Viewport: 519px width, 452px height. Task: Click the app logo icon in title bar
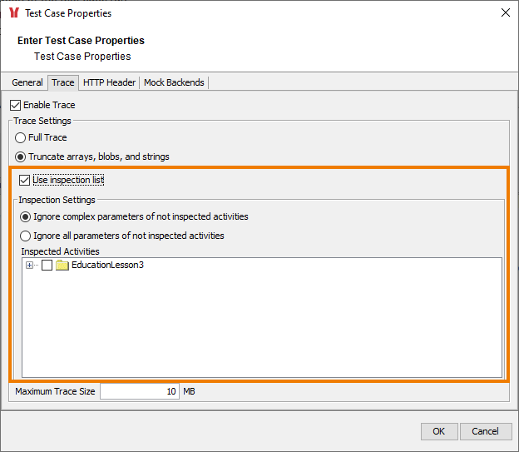tap(14, 13)
